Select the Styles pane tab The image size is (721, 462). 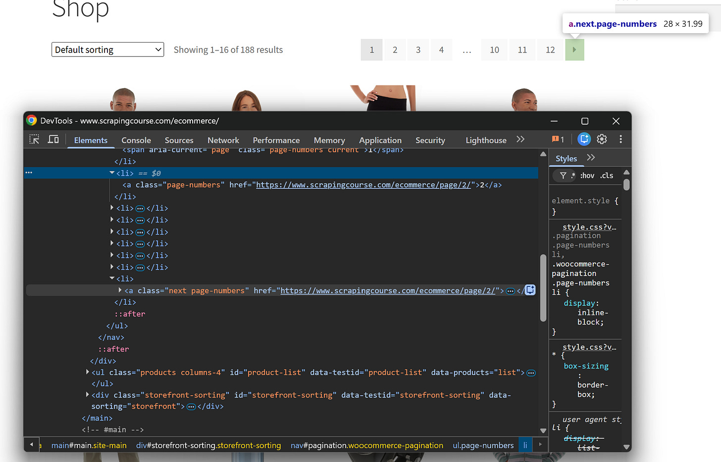click(566, 158)
